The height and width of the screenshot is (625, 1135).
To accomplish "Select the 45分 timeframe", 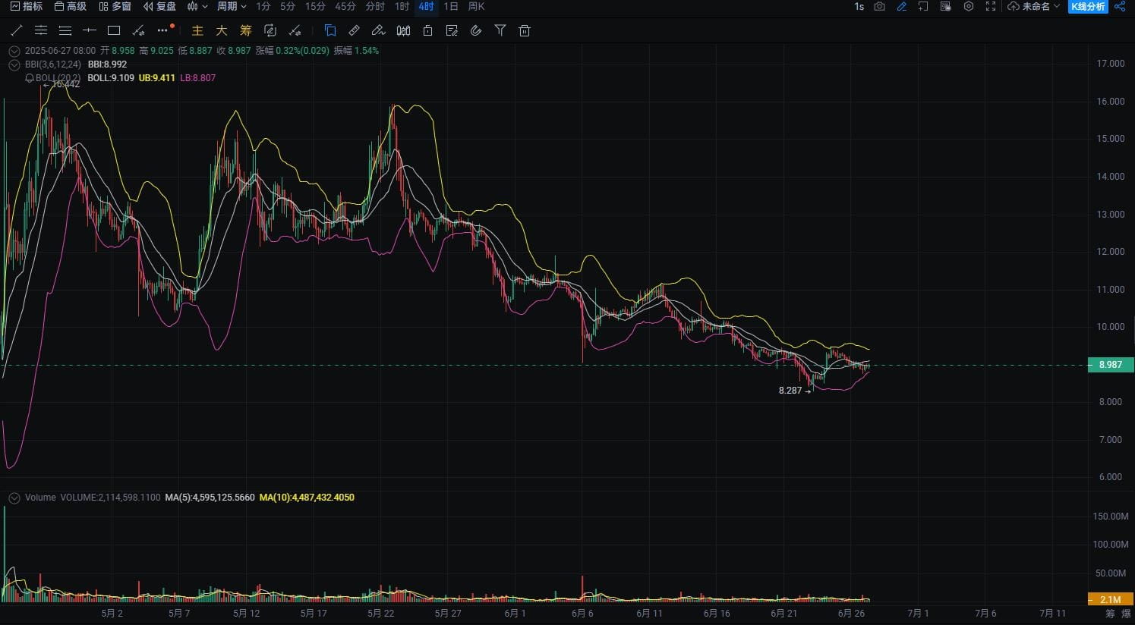I will pos(345,6).
